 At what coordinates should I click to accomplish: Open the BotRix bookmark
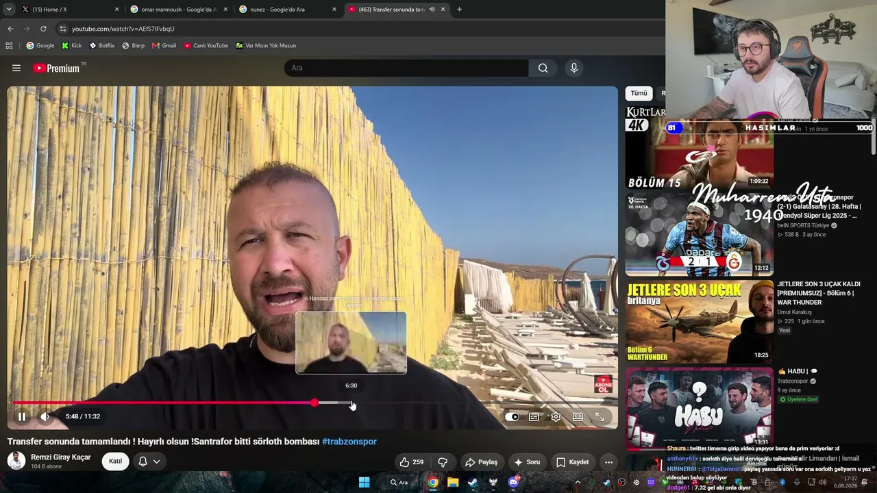(x=101, y=46)
